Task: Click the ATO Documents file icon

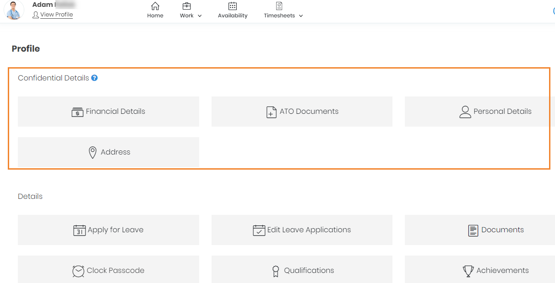Action: click(x=272, y=112)
